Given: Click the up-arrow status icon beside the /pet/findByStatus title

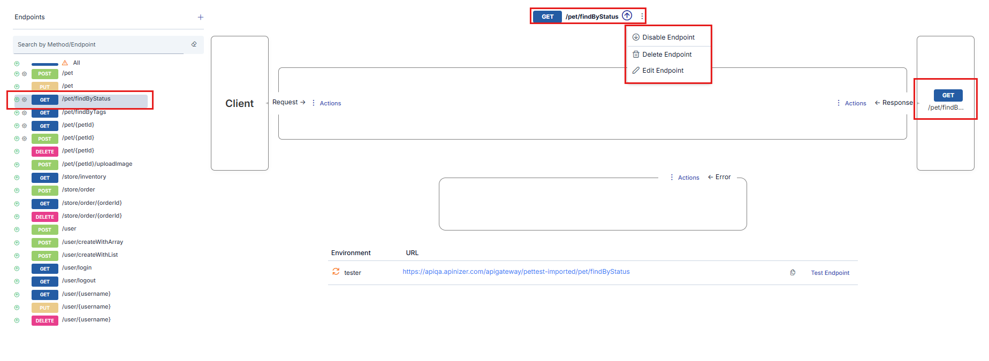Looking at the screenshot, I should point(627,16).
